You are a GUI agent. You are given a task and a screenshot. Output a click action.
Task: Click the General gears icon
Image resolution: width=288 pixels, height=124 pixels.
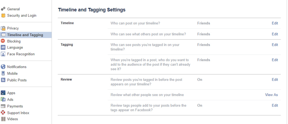(3, 9)
